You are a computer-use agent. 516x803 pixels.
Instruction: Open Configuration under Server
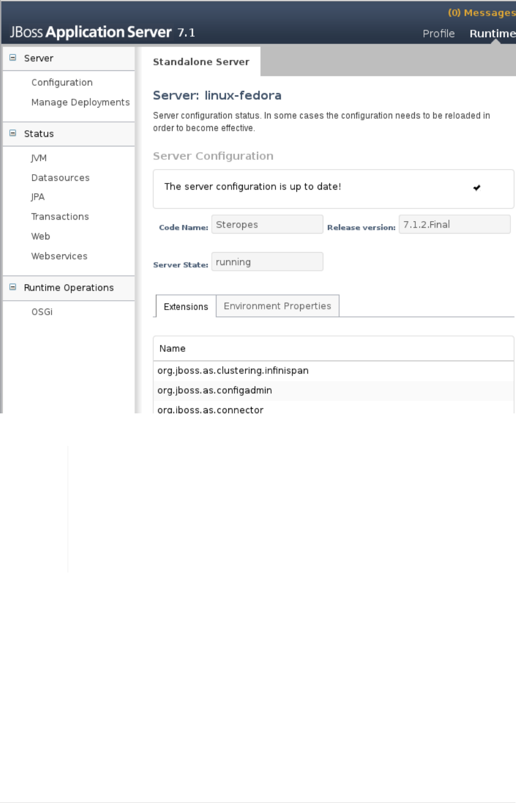point(62,82)
